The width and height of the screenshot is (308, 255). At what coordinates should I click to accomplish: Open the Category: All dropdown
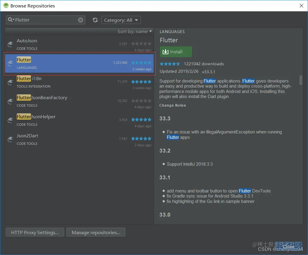[x=121, y=20]
